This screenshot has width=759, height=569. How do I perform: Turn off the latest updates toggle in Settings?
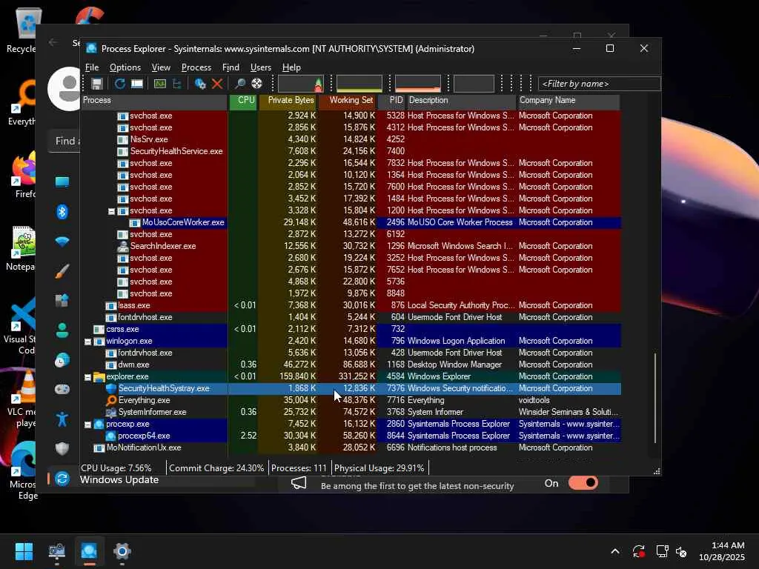(x=583, y=483)
